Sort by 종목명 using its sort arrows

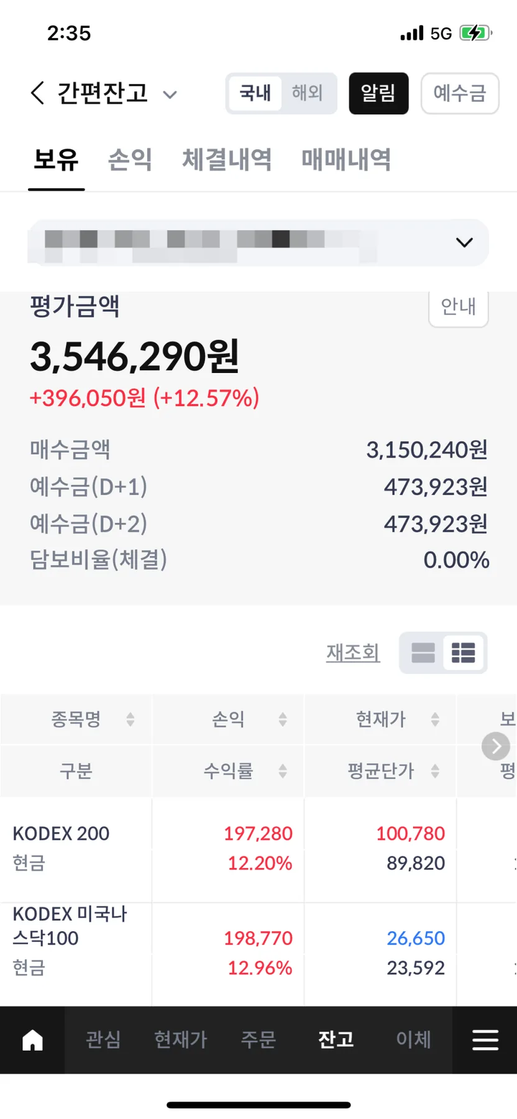click(x=130, y=719)
